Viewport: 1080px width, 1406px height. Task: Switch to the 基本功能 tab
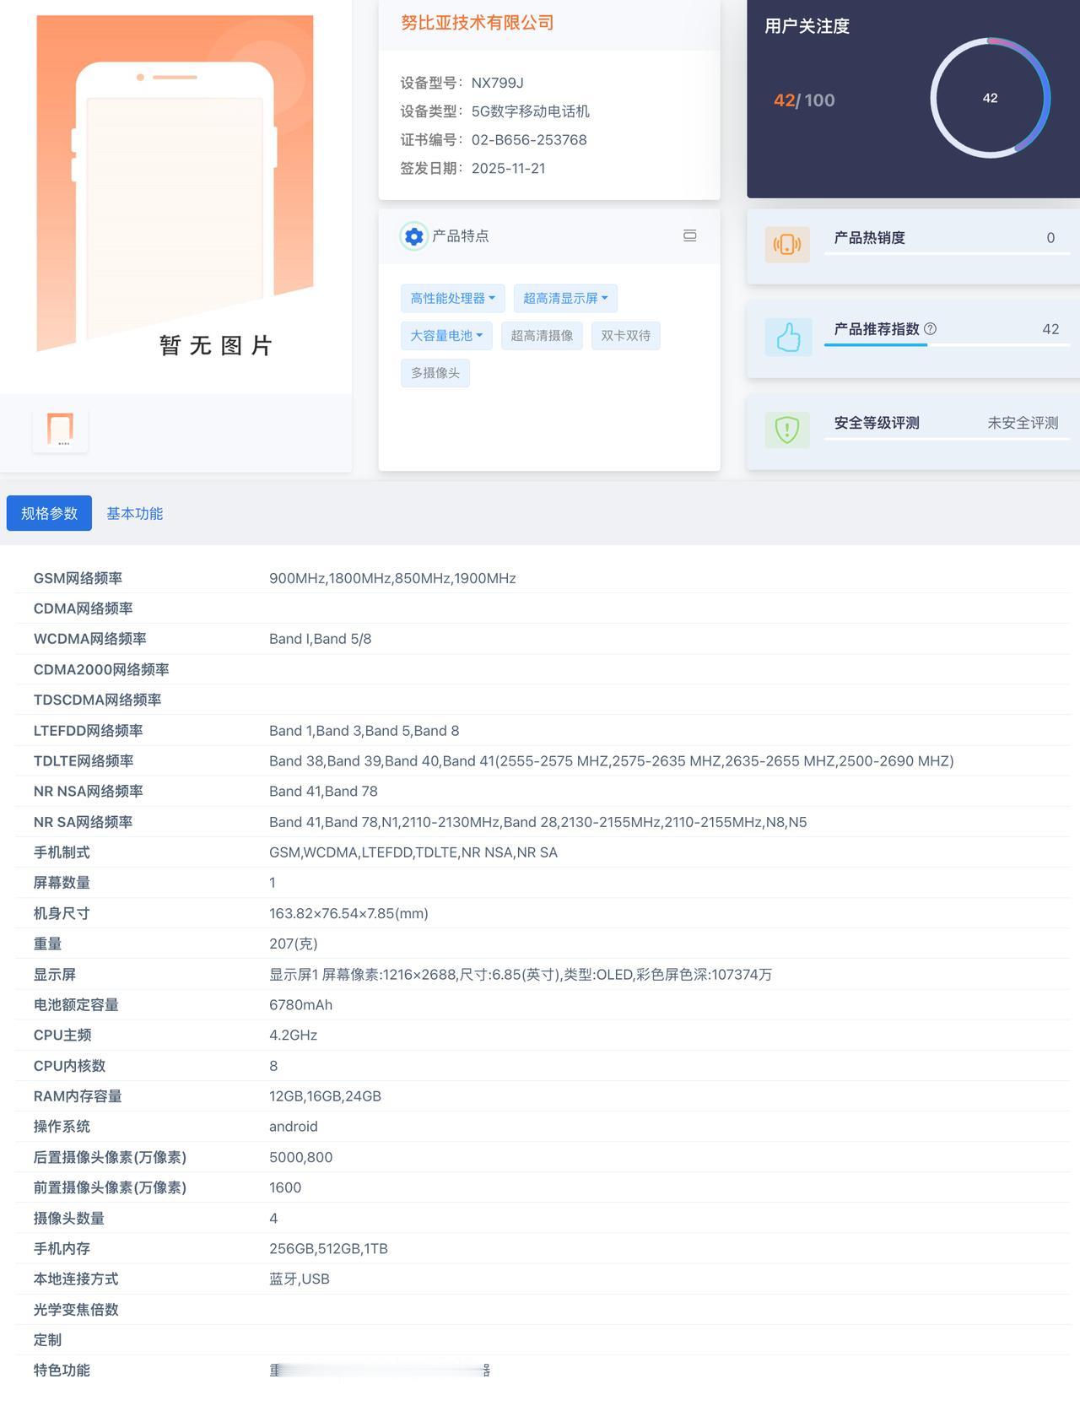(134, 513)
